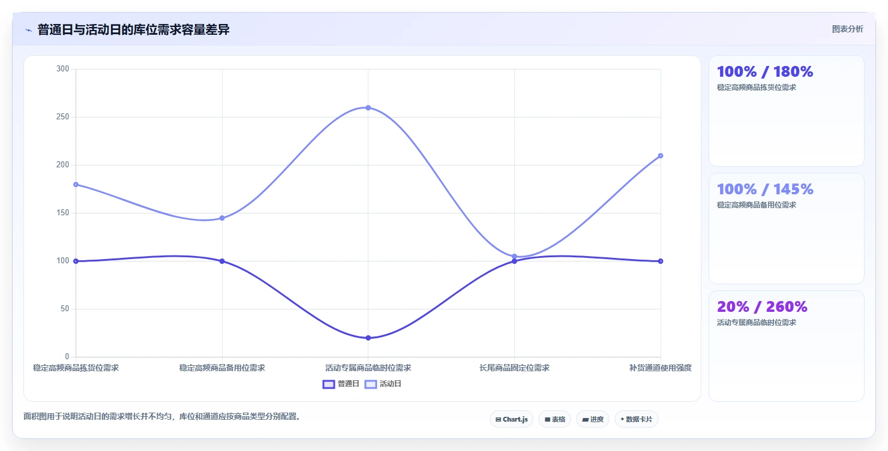This screenshot has height=451, width=888.
Task: Click x-axis label 稳定高频商品备用位需求
Action: [222, 368]
